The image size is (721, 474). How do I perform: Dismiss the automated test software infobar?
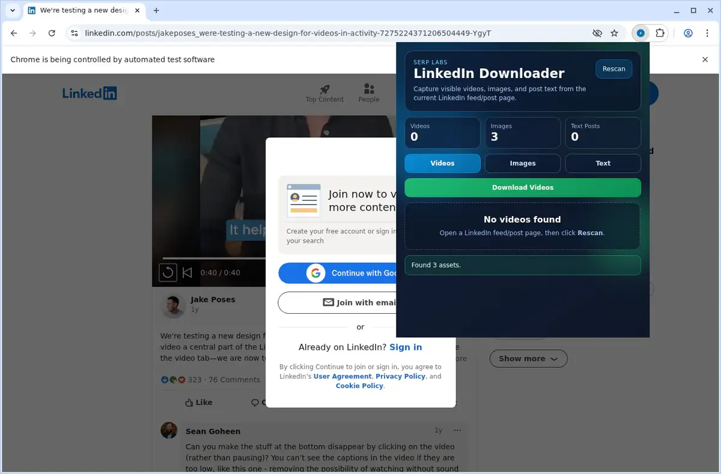pyautogui.click(x=705, y=59)
